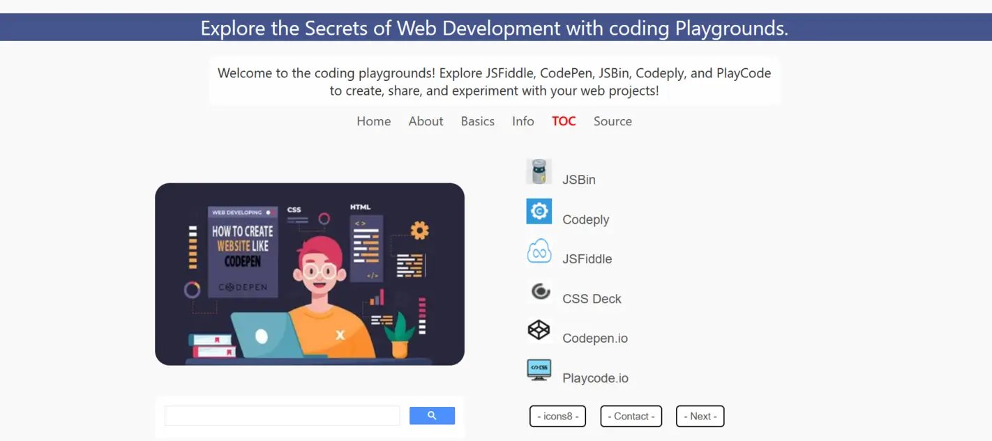
Task: Click the - Next - button
Action: [700, 416]
